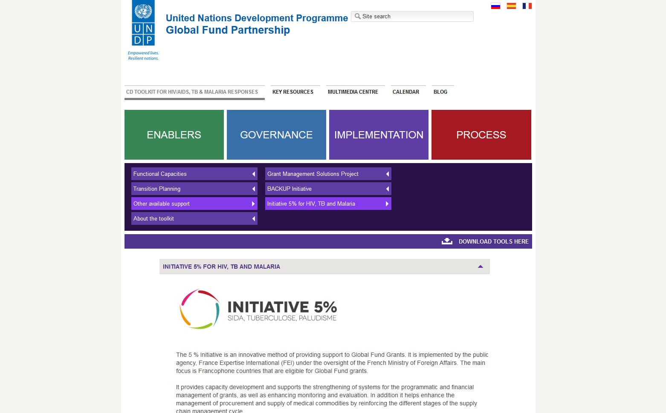The height and width of the screenshot is (413, 666).
Task: Select the red PROCESS tile
Action: click(x=481, y=135)
